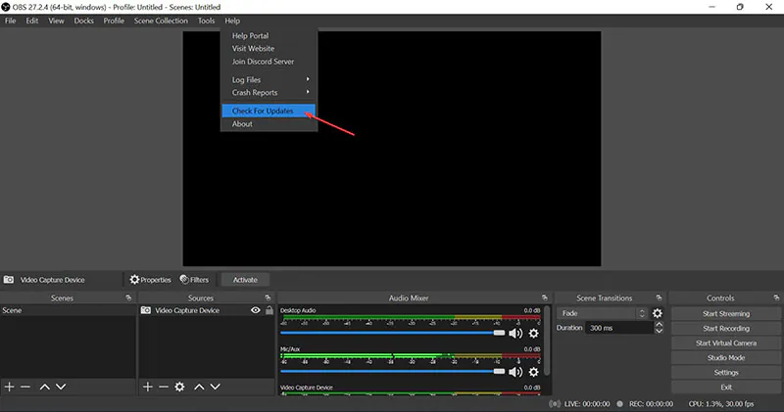Open the File menu
This screenshot has height=412, width=784.
click(11, 21)
